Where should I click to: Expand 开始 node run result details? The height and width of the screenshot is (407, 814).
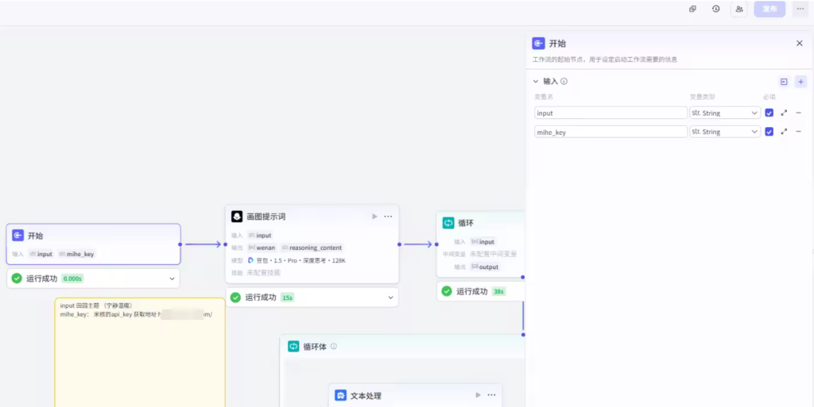tap(172, 278)
